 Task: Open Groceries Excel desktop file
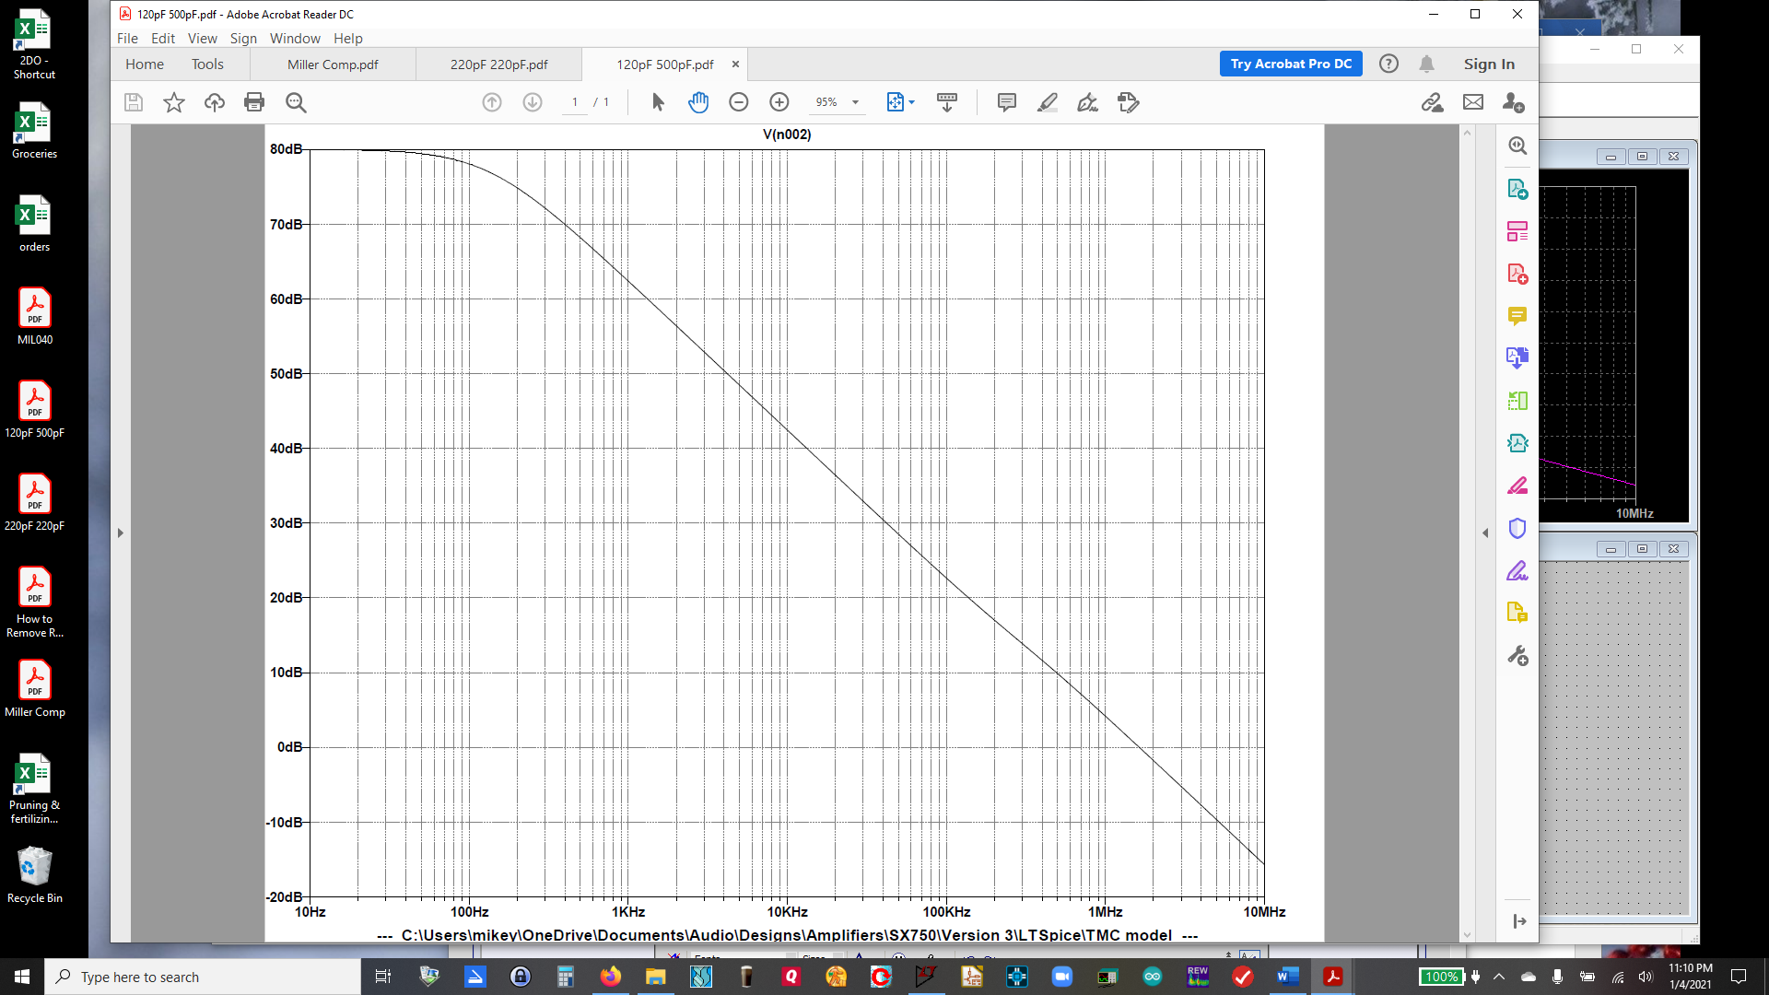(35, 131)
